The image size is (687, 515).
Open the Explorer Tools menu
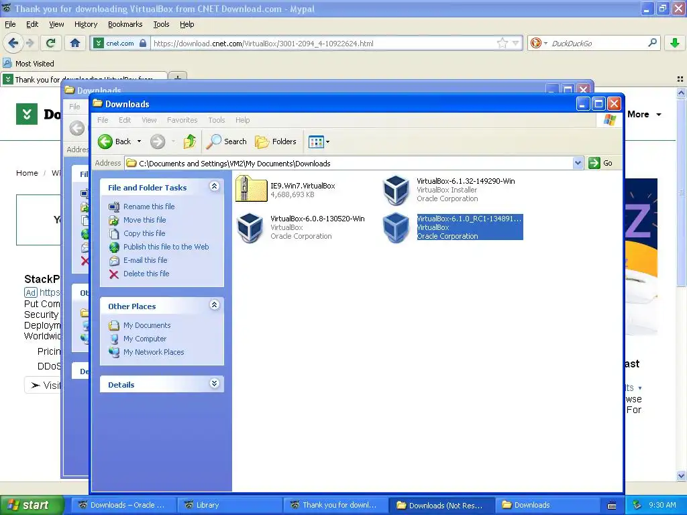[x=217, y=120]
